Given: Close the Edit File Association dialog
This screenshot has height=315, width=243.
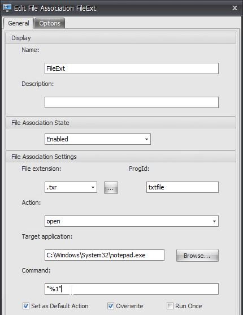Looking at the screenshot, I should coord(235,8).
